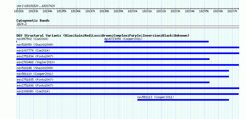Click the 18207k ruler tick label
Viewport: 247px width, 119px height.
(233, 11)
